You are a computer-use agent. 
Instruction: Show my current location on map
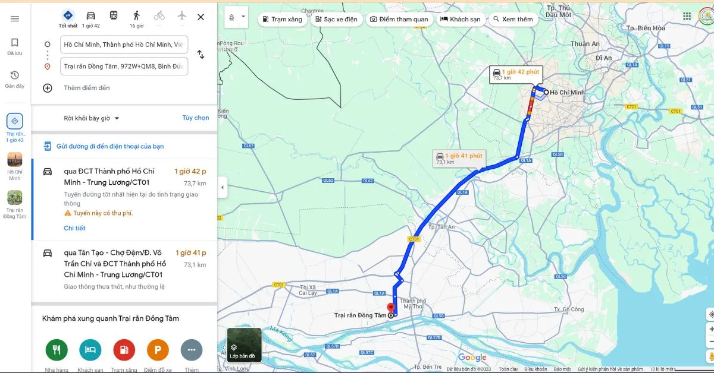[710, 314]
